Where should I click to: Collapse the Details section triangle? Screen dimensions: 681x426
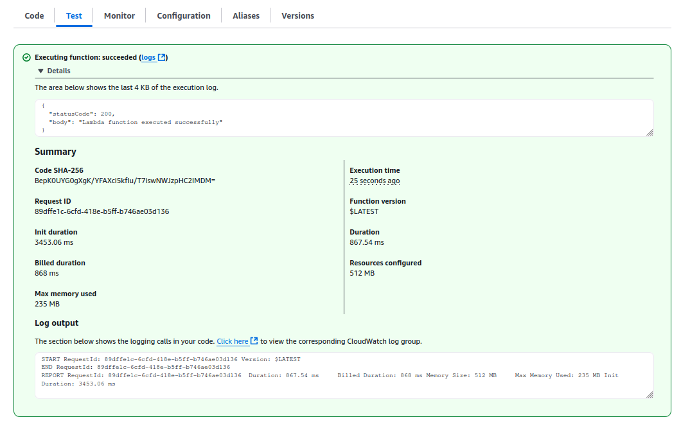[40, 71]
